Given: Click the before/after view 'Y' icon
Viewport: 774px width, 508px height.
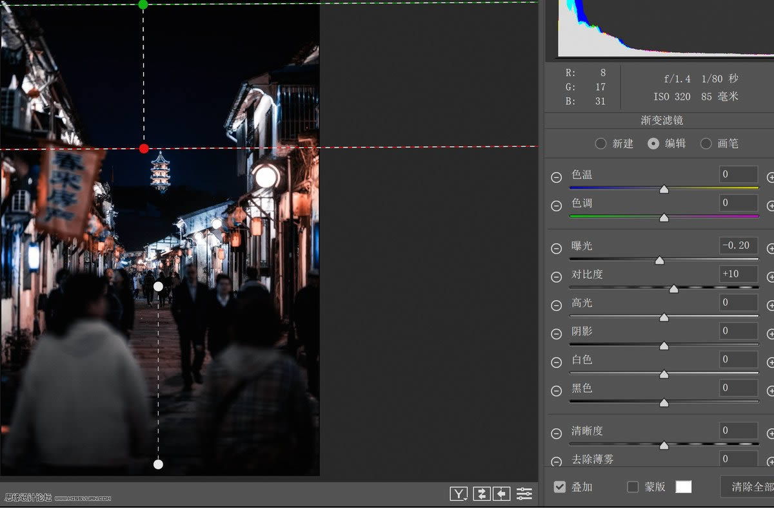Looking at the screenshot, I should (459, 493).
